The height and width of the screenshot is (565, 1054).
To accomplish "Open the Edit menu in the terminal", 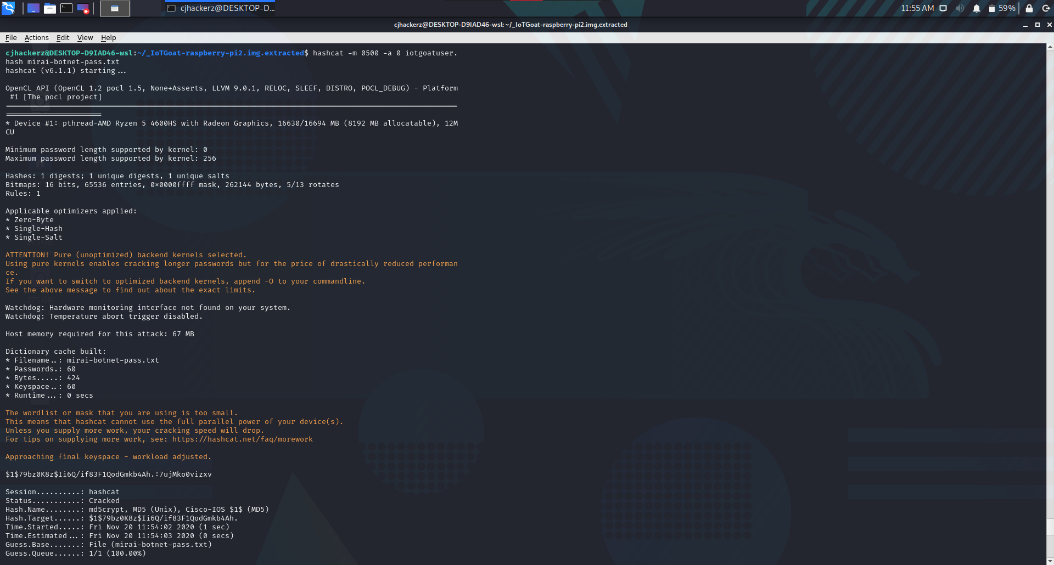I will pyautogui.click(x=63, y=37).
